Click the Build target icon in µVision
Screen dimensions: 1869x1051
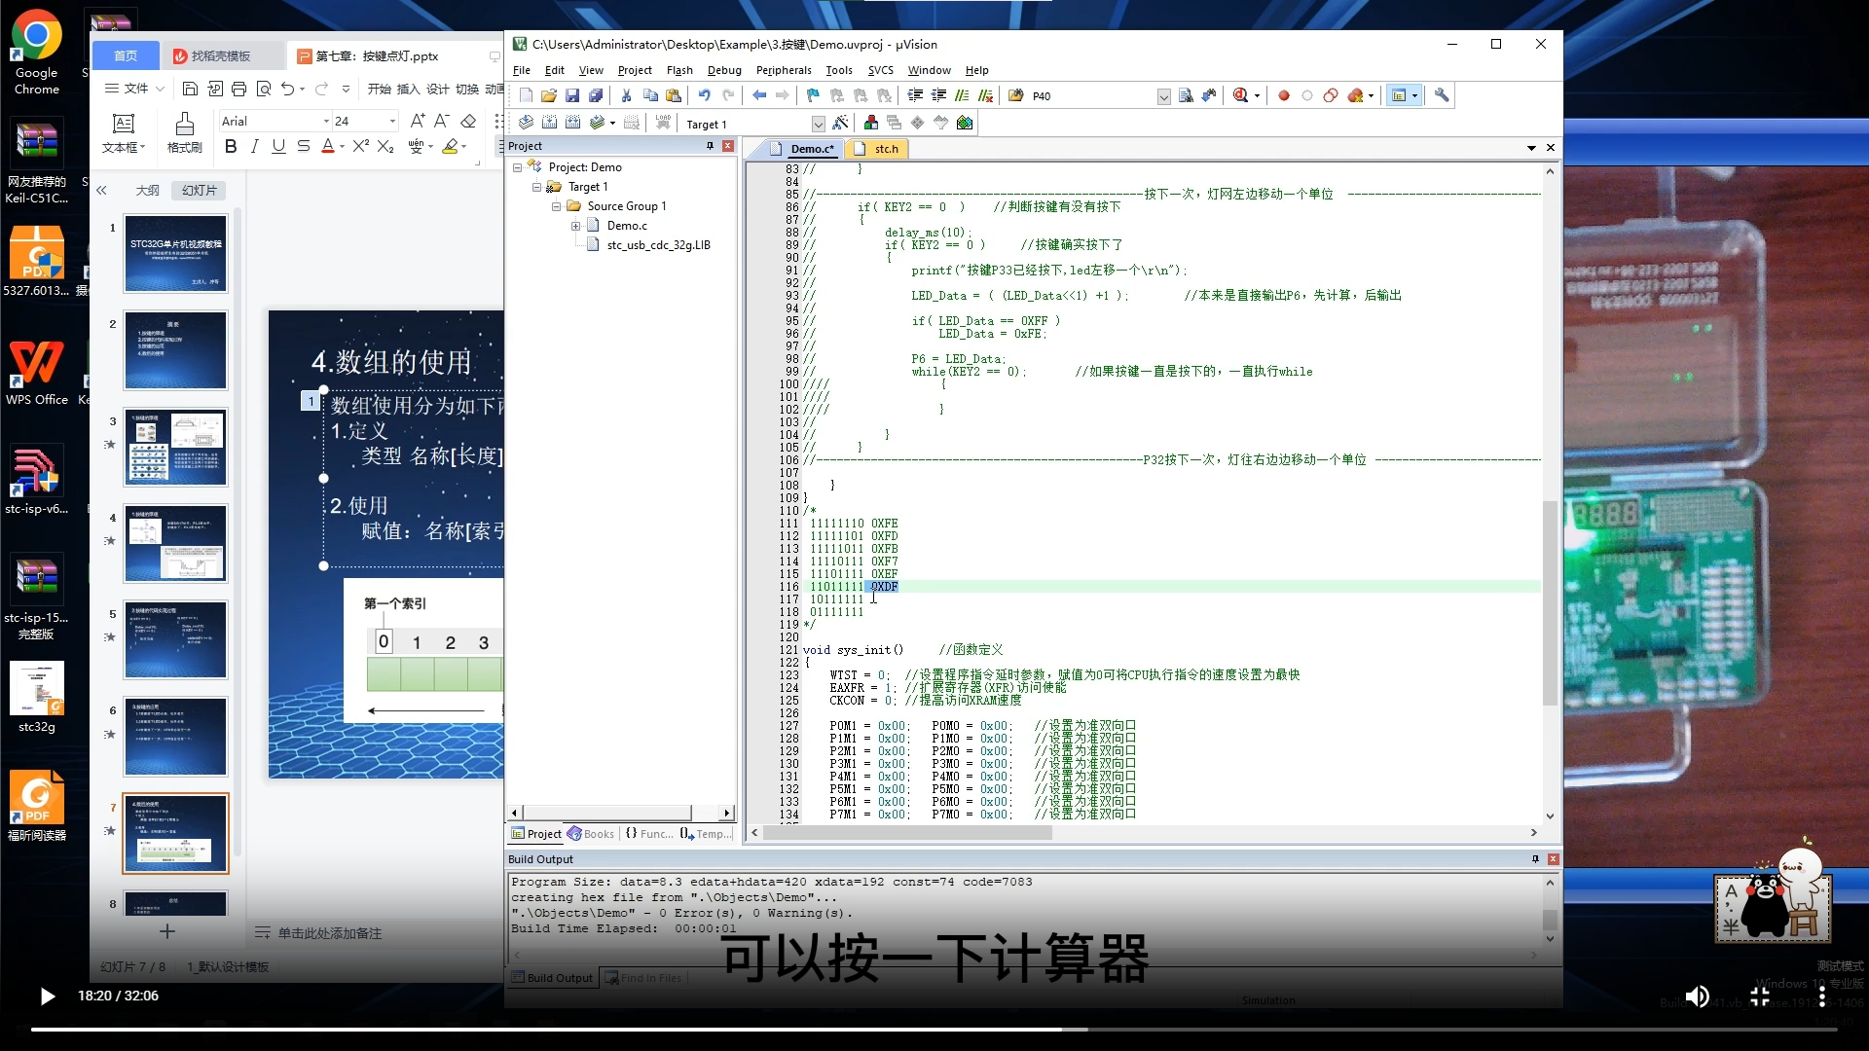point(549,123)
